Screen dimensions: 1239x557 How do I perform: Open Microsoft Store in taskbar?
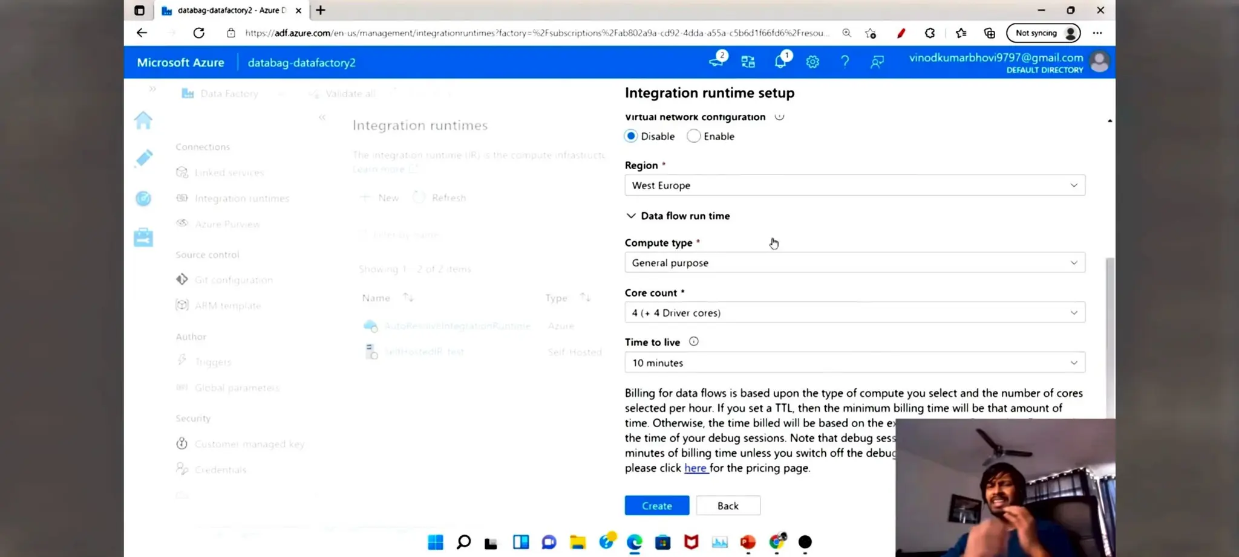tap(663, 542)
